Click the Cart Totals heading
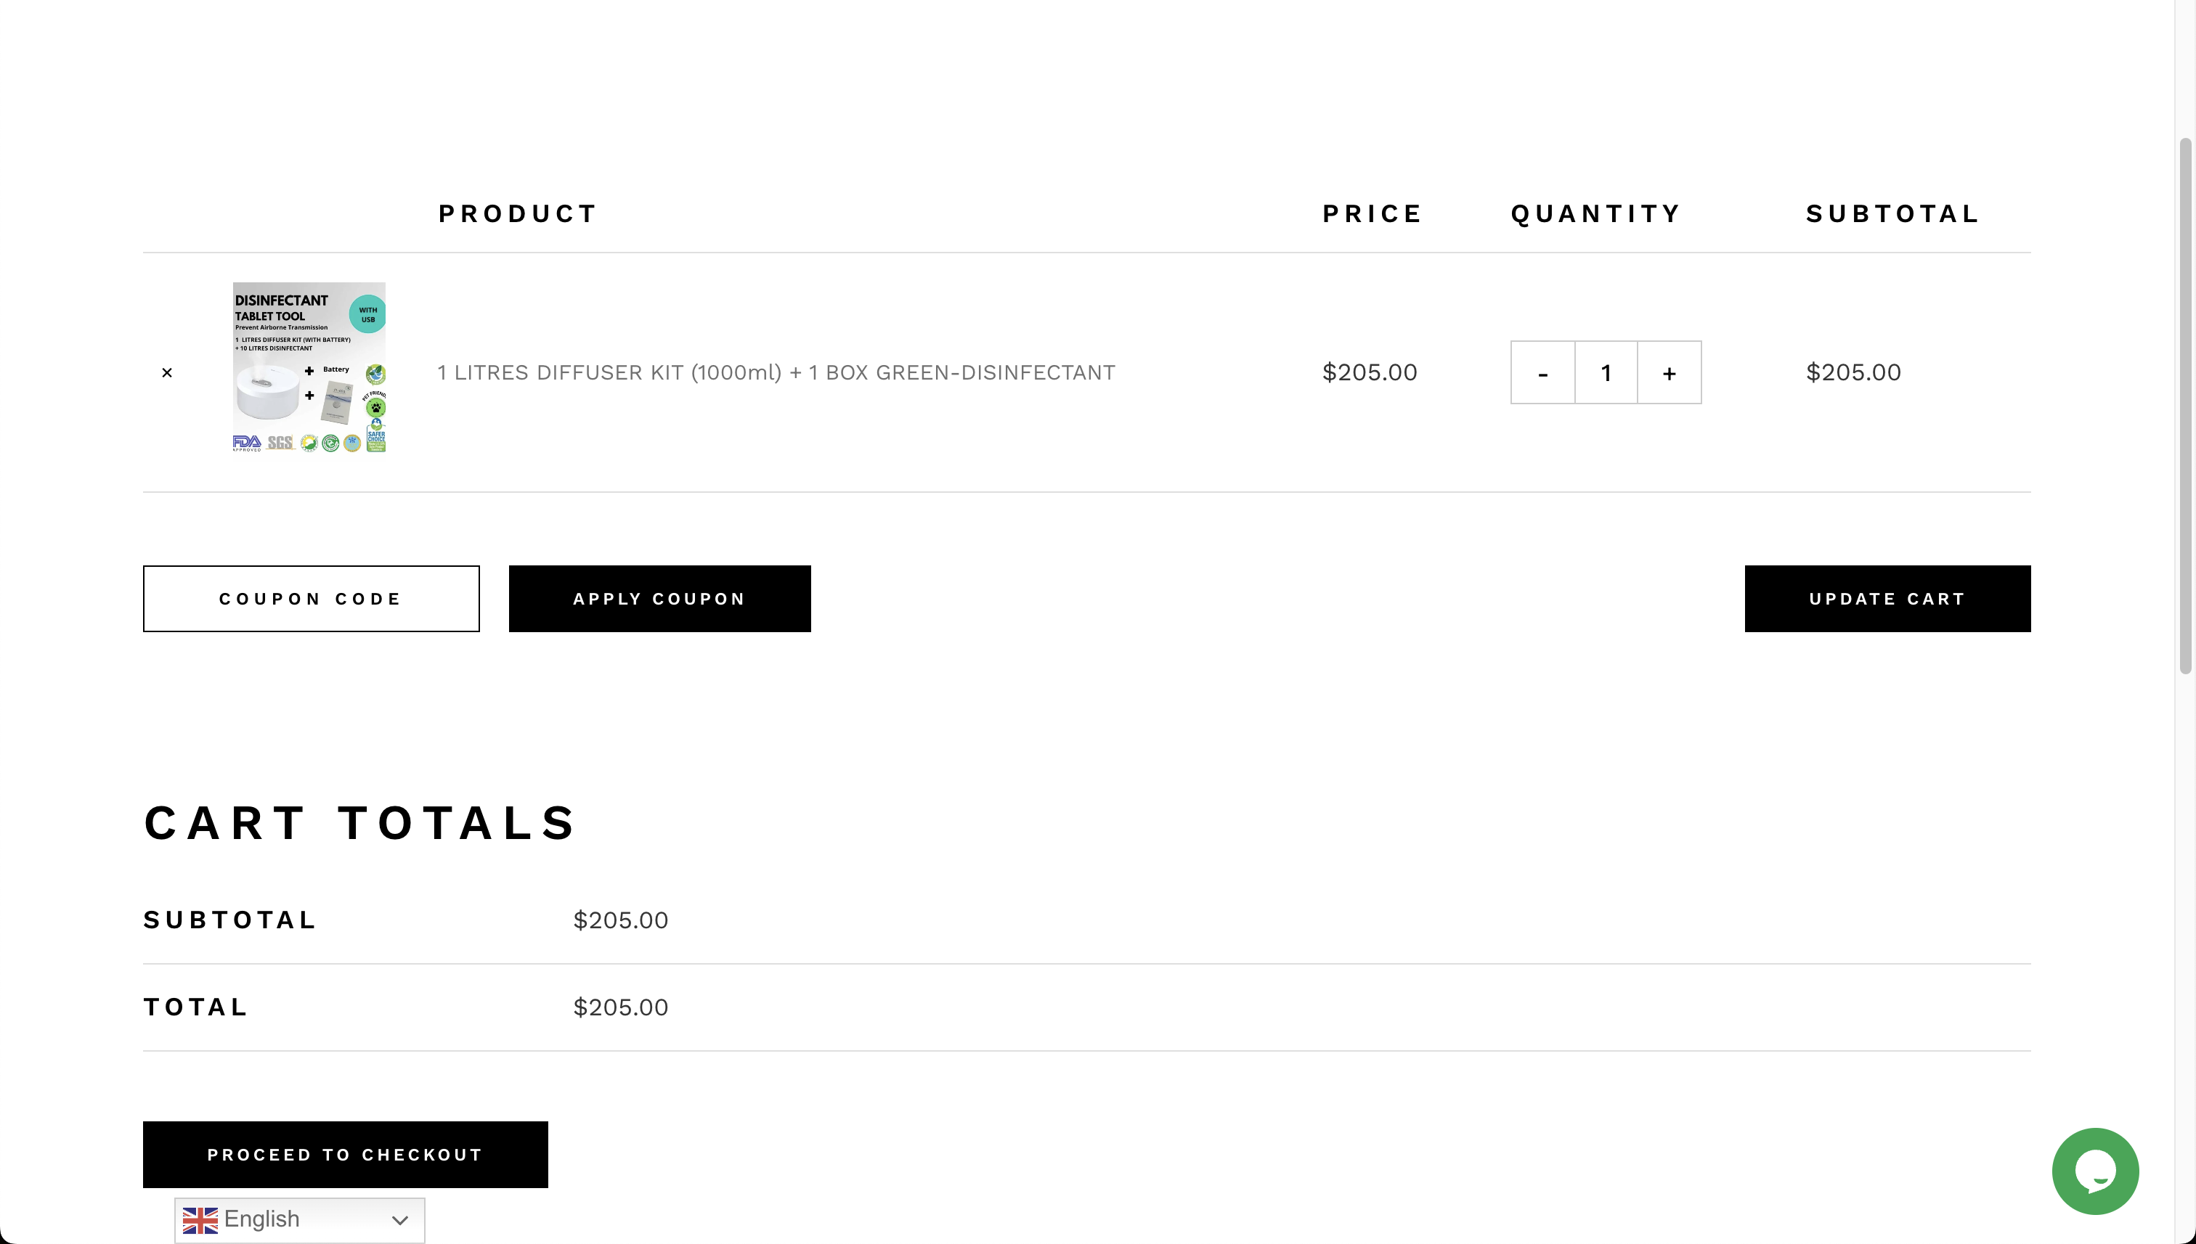Image resolution: width=2196 pixels, height=1244 pixels. click(361, 823)
